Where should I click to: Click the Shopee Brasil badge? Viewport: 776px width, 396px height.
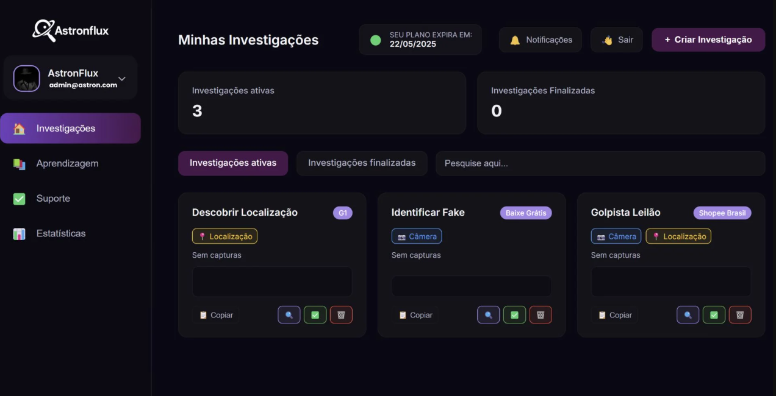coord(722,213)
